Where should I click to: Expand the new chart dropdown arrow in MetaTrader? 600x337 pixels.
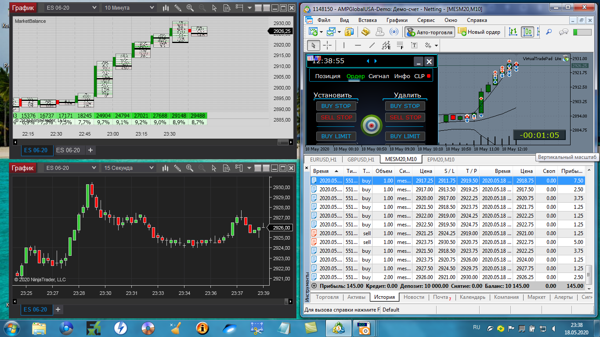tap(321, 32)
